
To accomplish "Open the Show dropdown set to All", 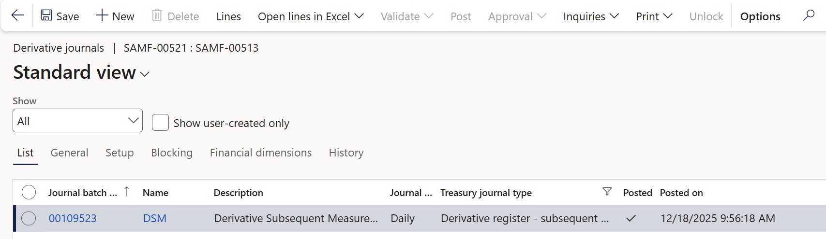I will 77,121.
